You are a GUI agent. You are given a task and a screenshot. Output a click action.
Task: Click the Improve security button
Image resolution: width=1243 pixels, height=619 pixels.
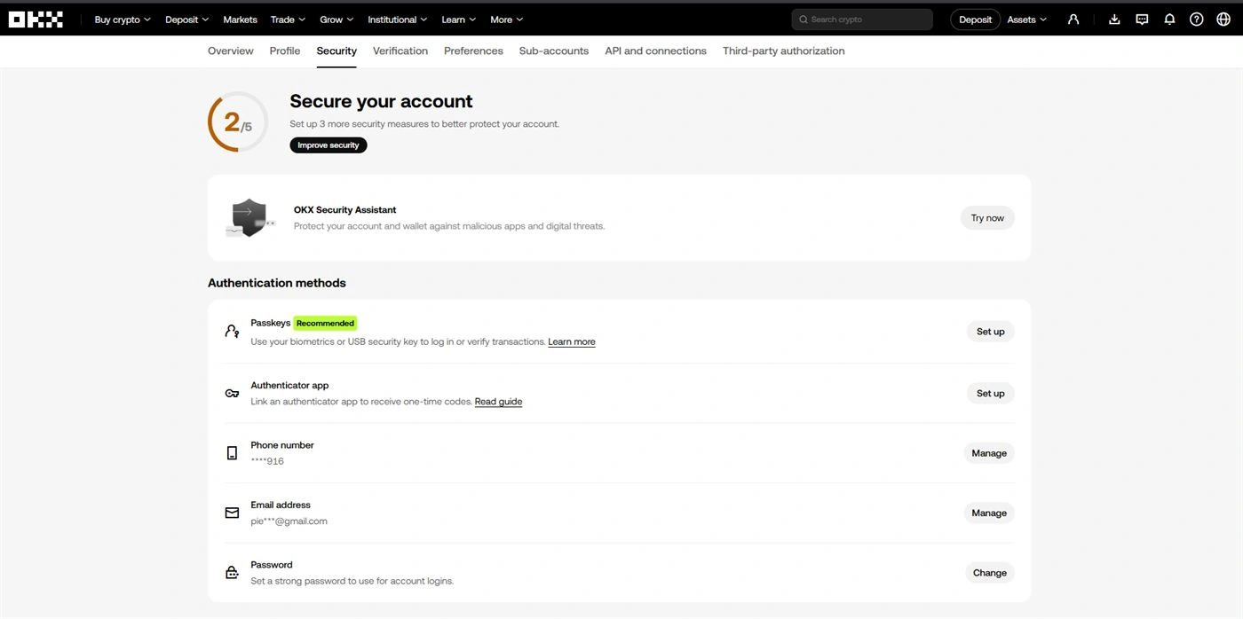[x=329, y=145]
